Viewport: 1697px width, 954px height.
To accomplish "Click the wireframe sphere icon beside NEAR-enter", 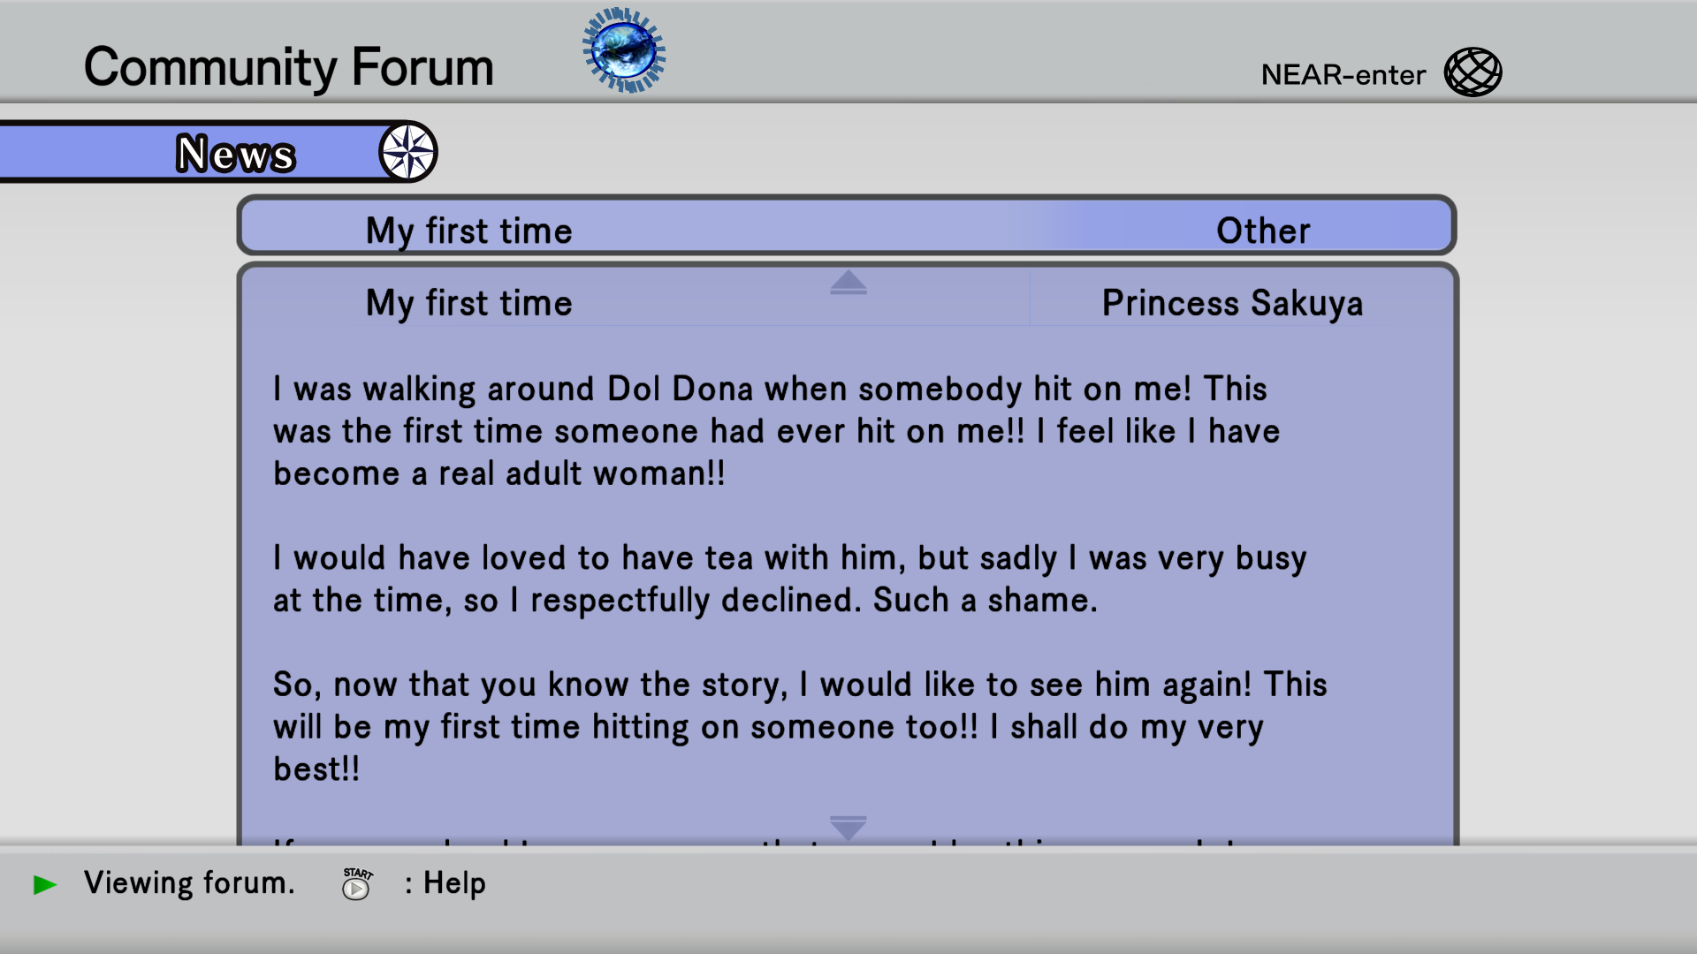I will click(1473, 72).
